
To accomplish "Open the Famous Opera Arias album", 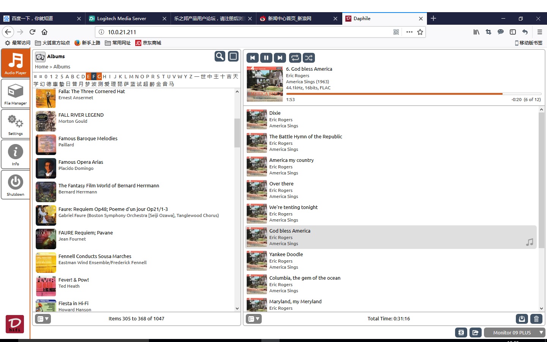I will pyautogui.click(x=81, y=162).
